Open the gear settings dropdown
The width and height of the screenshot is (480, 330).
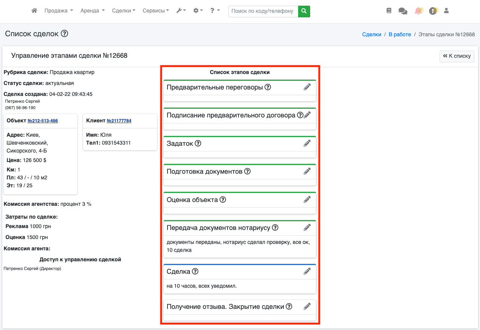(198, 11)
